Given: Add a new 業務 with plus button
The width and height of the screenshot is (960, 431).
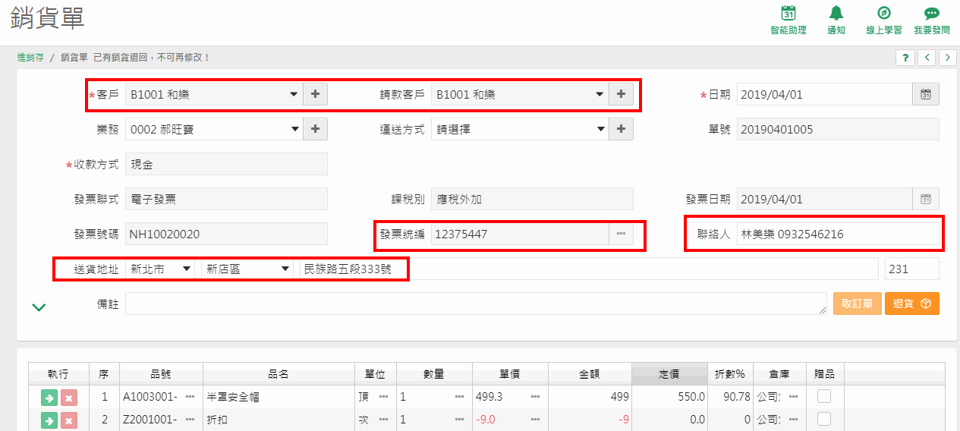Looking at the screenshot, I should click(x=315, y=130).
